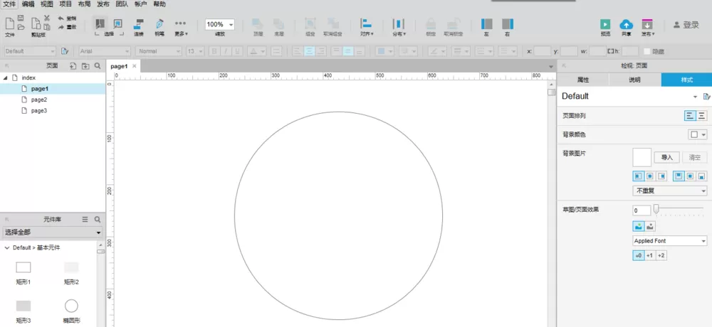Image resolution: width=712 pixels, height=327 pixels.
Task: Set page alignment to left
Action: (690, 116)
